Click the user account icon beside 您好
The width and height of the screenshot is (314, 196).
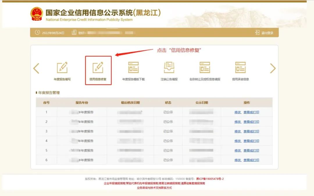click(x=74, y=33)
